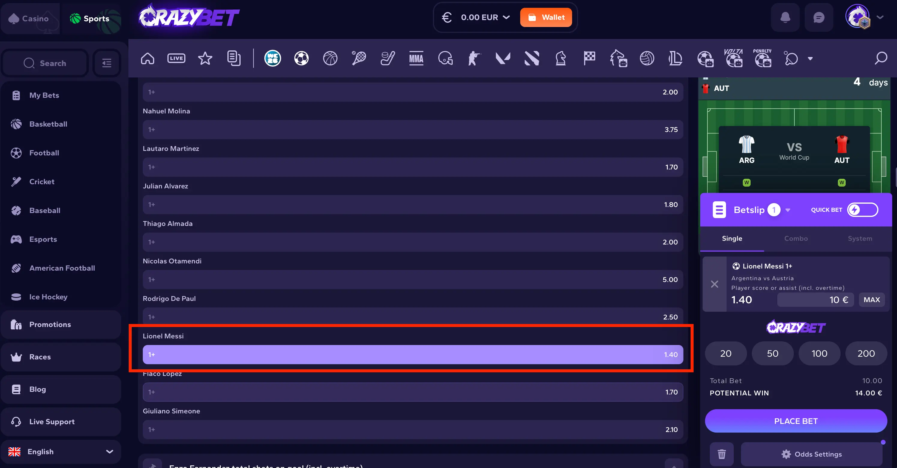Viewport: 897px width, 468px height.
Task: Select the racing checkered flag icon
Action: pyautogui.click(x=589, y=58)
